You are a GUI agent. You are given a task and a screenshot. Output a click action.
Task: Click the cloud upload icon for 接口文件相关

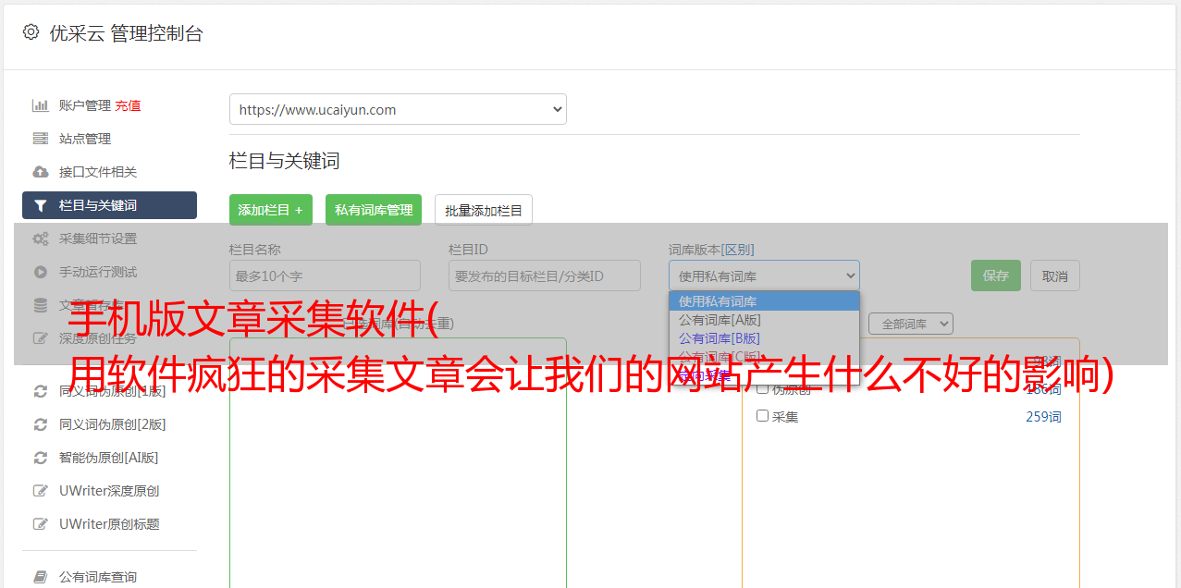pyautogui.click(x=41, y=172)
